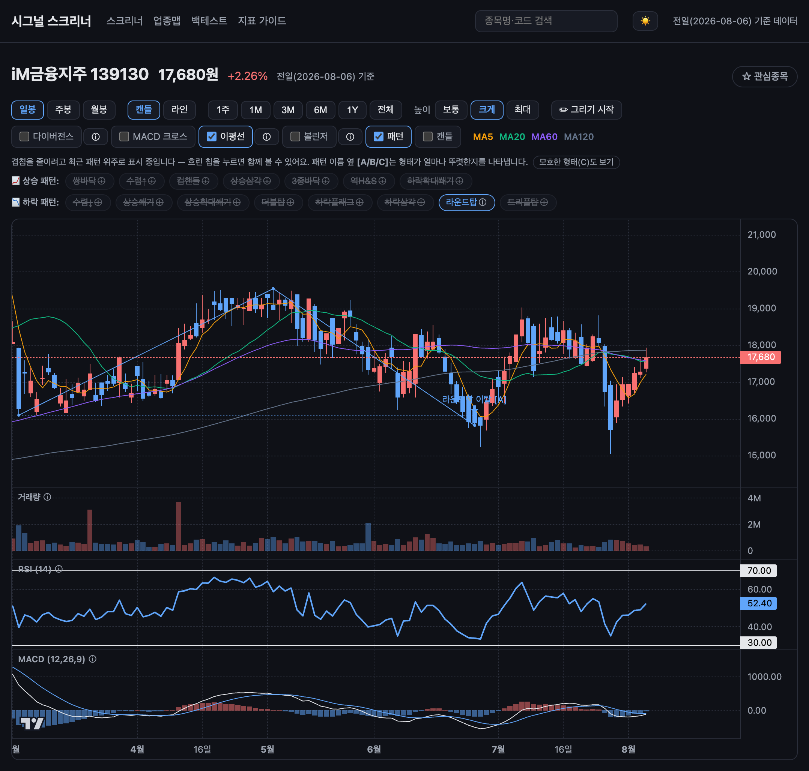Enable the MACD 크로스 checkbox
Image resolution: width=809 pixels, height=771 pixels.
[x=124, y=136]
